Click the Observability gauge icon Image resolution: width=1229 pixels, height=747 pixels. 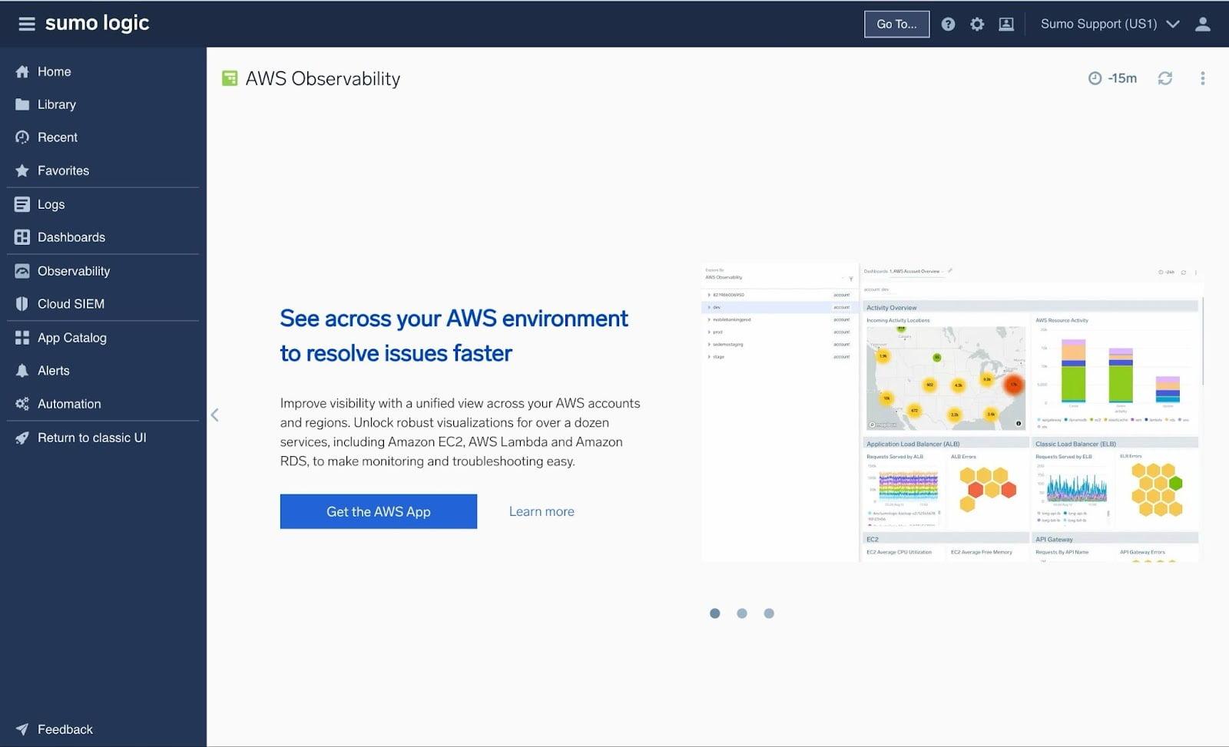pyautogui.click(x=22, y=271)
